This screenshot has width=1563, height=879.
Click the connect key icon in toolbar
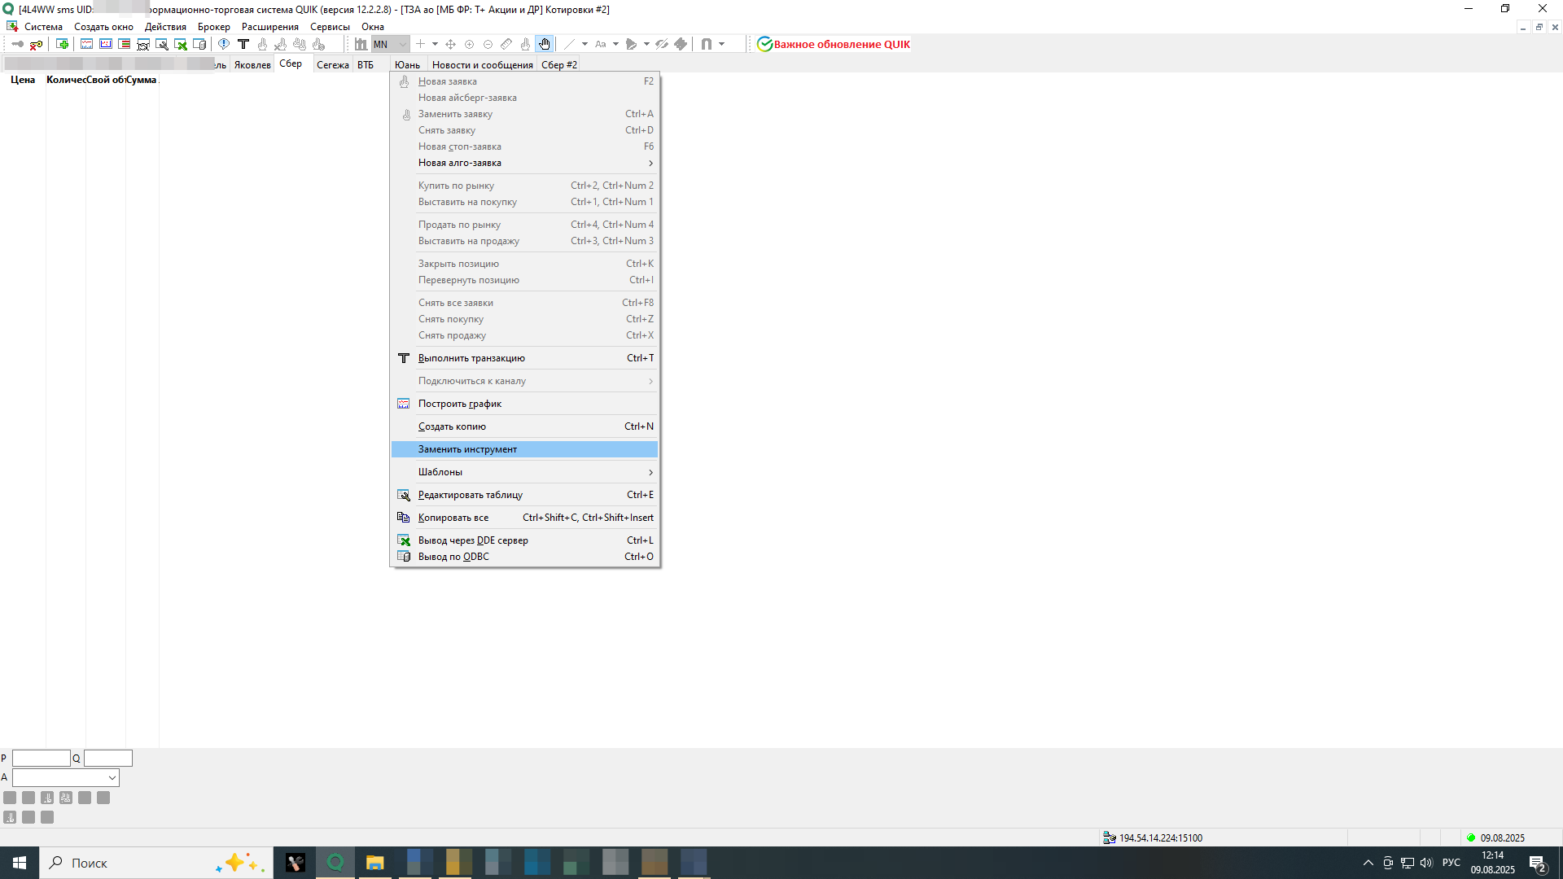17,44
